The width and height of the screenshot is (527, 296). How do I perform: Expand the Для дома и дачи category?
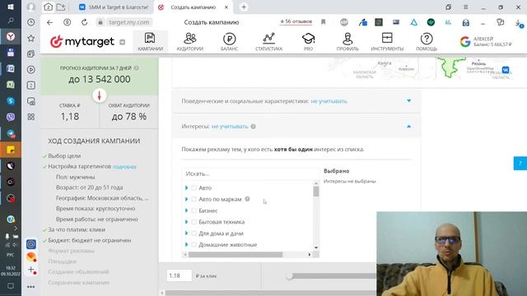point(187,234)
